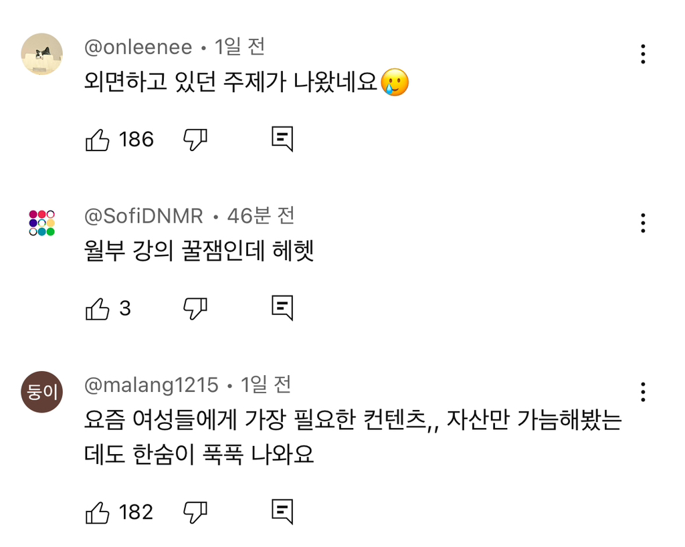
Task: Visit @onleenee's channel via the username link
Action: pyautogui.click(x=138, y=47)
